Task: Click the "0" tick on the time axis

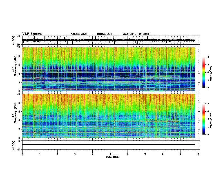Action: click(22, 154)
